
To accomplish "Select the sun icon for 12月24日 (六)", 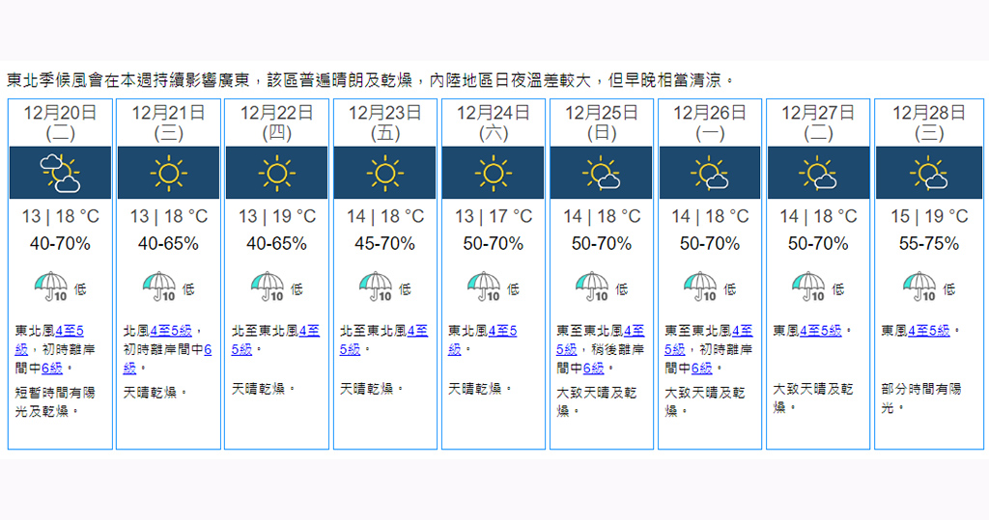I will coord(493,174).
